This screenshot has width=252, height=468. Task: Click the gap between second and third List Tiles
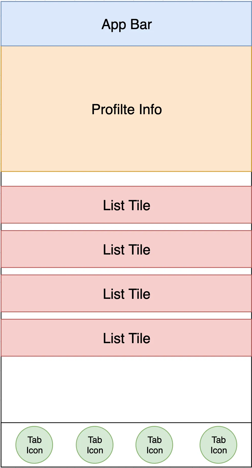(x=126, y=271)
